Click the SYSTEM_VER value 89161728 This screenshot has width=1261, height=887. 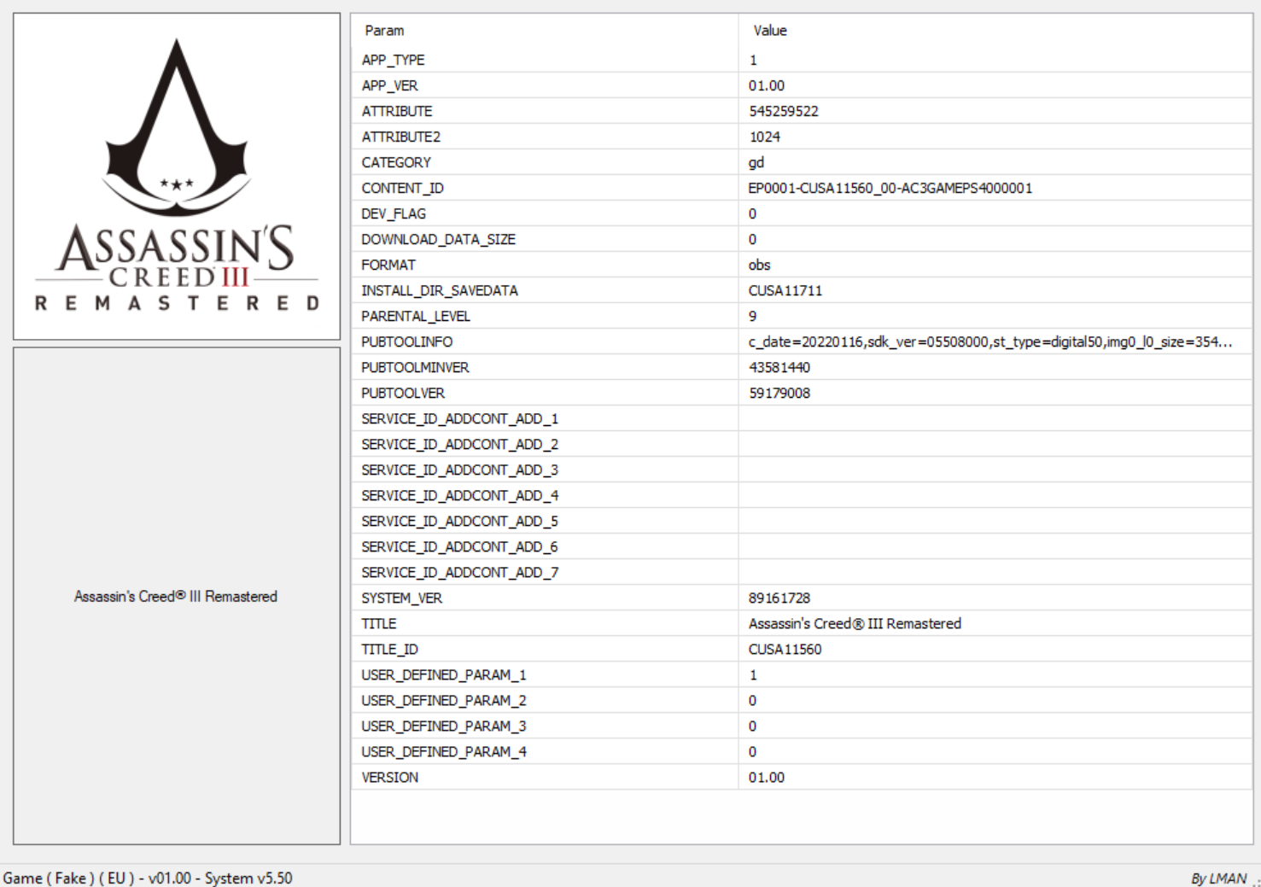point(779,598)
